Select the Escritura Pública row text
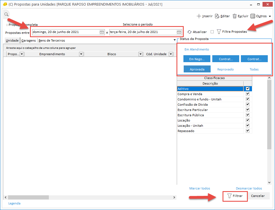 [x=191, y=115]
